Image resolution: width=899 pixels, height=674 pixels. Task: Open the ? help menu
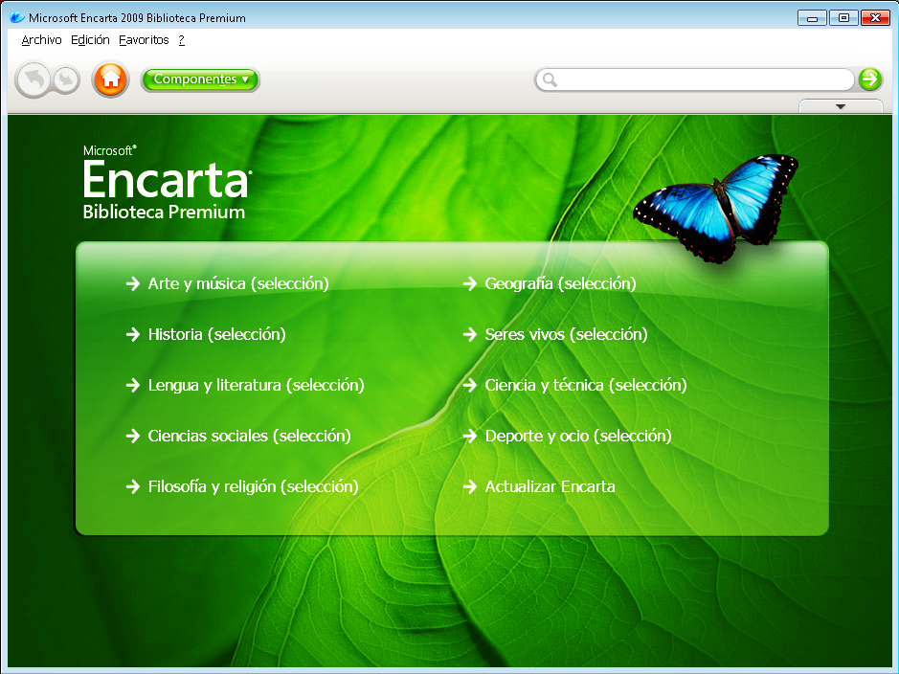click(181, 40)
